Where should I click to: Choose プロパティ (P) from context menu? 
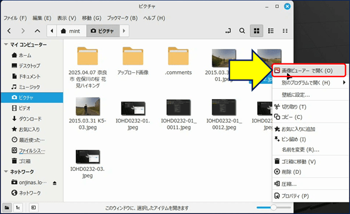[x=310, y=196]
